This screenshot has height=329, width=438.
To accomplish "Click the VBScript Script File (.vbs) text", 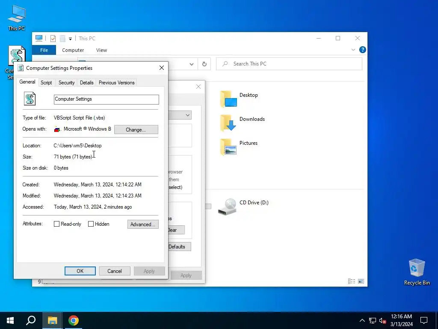I will [79, 118].
